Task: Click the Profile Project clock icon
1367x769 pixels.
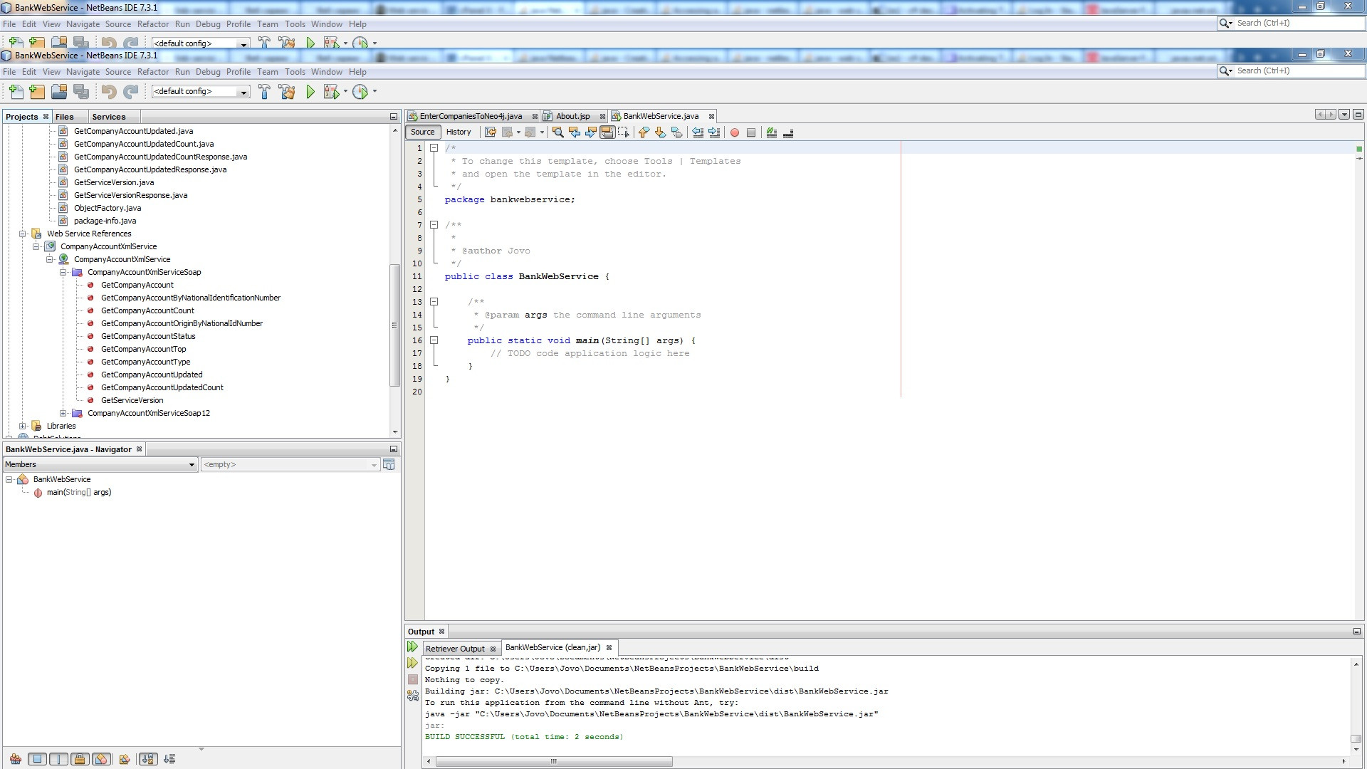Action: (361, 91)
